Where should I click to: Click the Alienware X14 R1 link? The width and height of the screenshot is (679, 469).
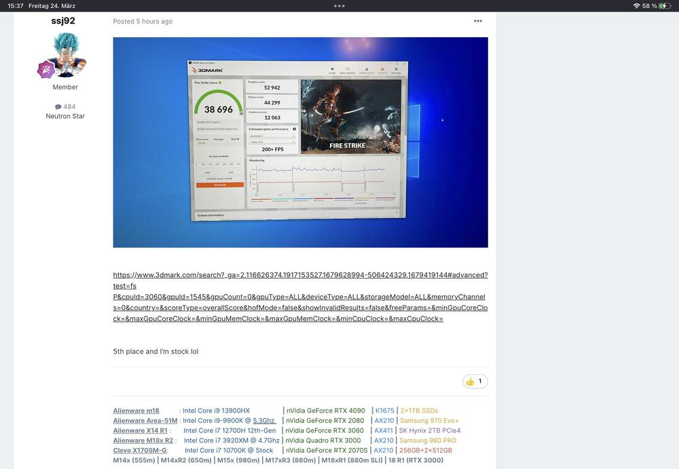point(140,430)
